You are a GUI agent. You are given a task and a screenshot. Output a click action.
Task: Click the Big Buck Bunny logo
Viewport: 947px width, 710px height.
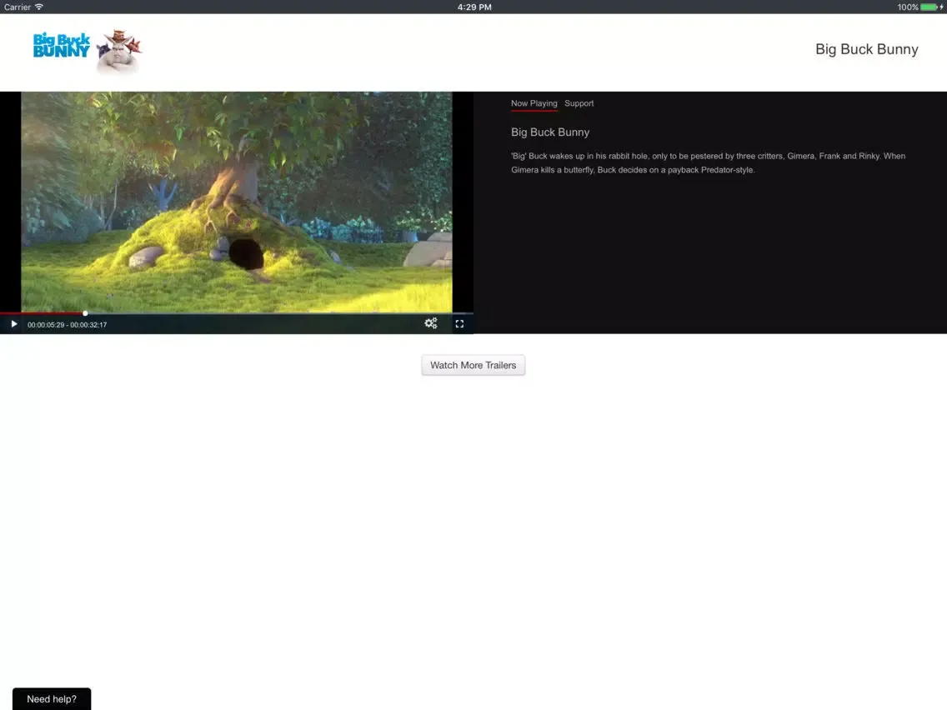pos(88,52)
